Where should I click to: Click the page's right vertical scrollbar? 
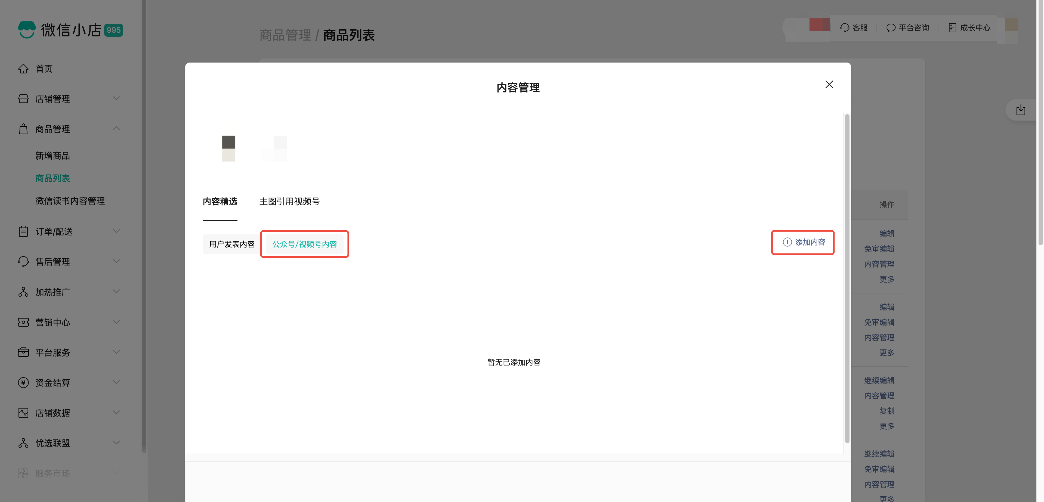(1040, 122)
